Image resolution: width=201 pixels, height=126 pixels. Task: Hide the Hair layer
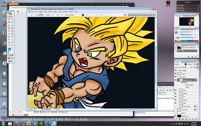[x=176, y=90]
